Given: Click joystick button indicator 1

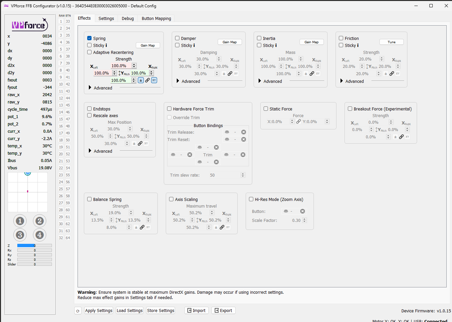Looking at the screenshot, I should click(20, 221).
